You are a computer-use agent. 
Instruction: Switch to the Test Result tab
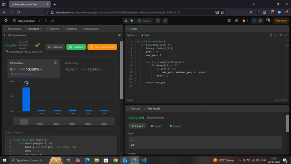click(x=151, y=108)
